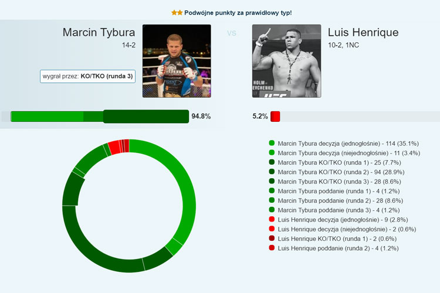Toggle legend dot for Tybura decyzja (jednogłośnie)
Image resolution: width=440 pixels, height=293 pixels.
[272, 143]
